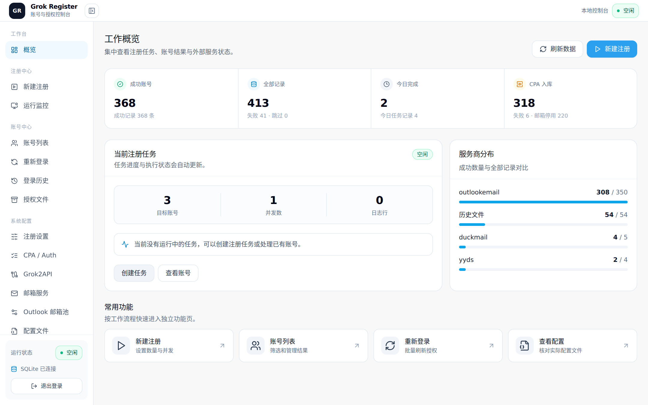Click the 全部记录 database icon

253,84
